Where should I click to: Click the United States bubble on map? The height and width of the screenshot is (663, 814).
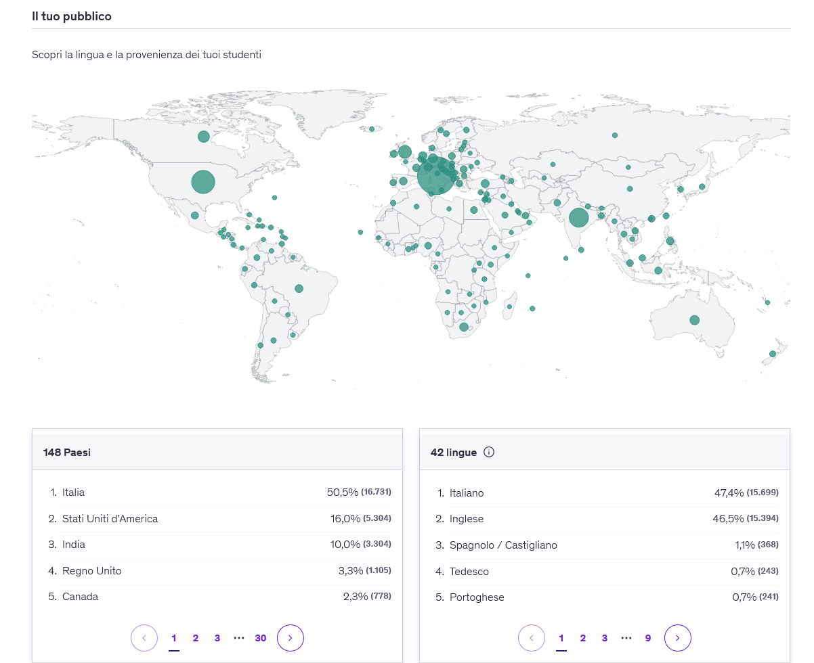203,182
